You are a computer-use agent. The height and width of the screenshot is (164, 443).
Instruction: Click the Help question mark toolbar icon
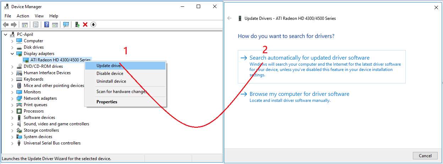pos(47,24)
